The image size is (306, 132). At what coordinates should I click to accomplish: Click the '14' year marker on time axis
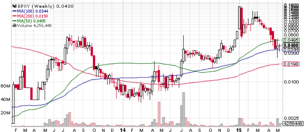(x=123, y=130)
